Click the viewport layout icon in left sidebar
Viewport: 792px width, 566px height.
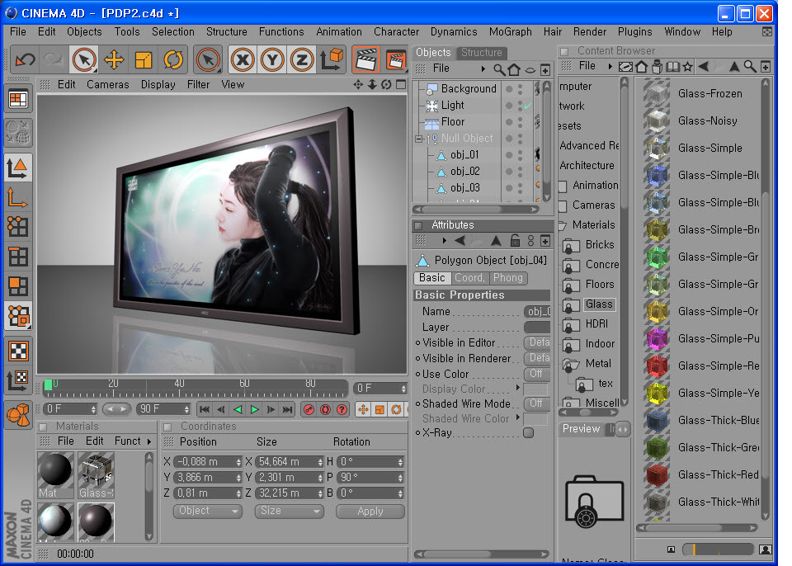tap(18, 100)
